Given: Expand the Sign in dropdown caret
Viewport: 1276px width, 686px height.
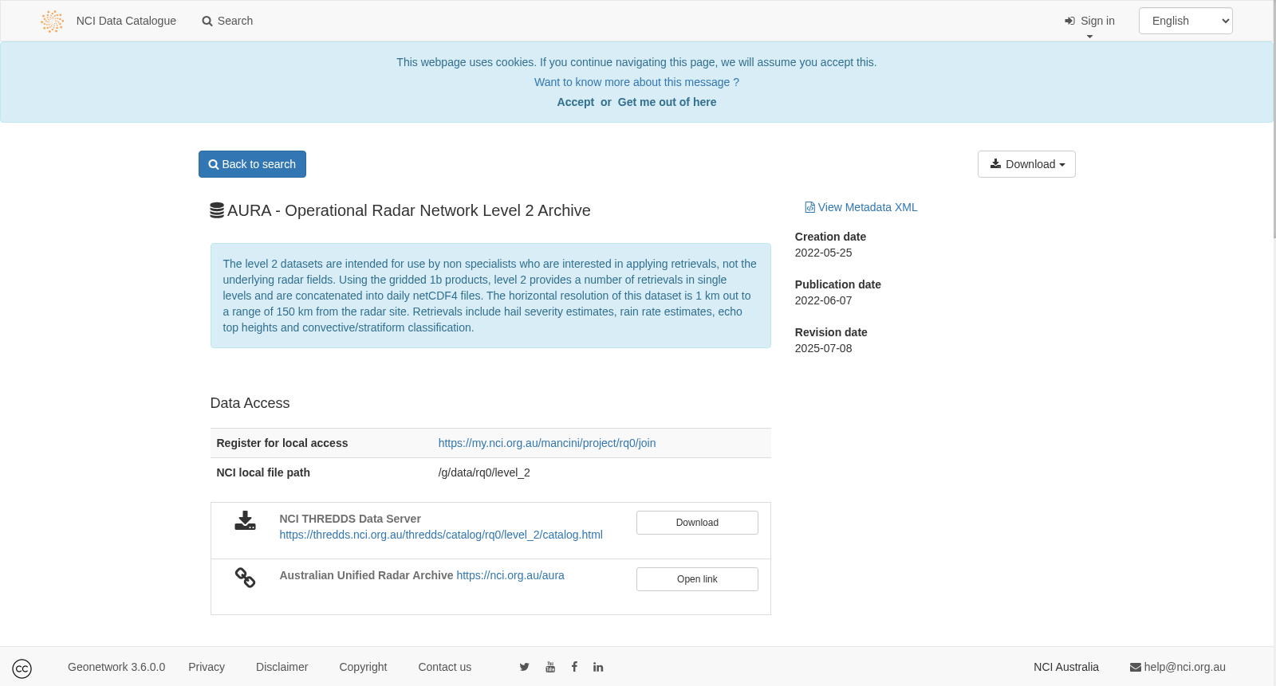Looking at the screenshot, I should [x=1089, y=37].
